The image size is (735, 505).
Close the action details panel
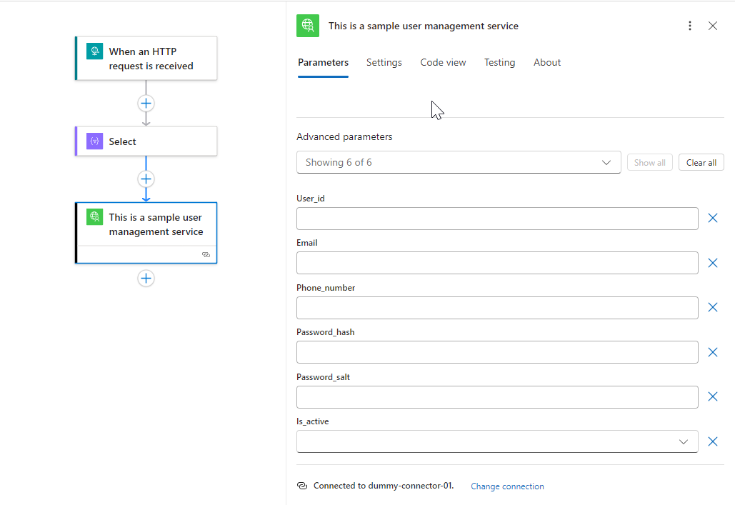(713, 26)
